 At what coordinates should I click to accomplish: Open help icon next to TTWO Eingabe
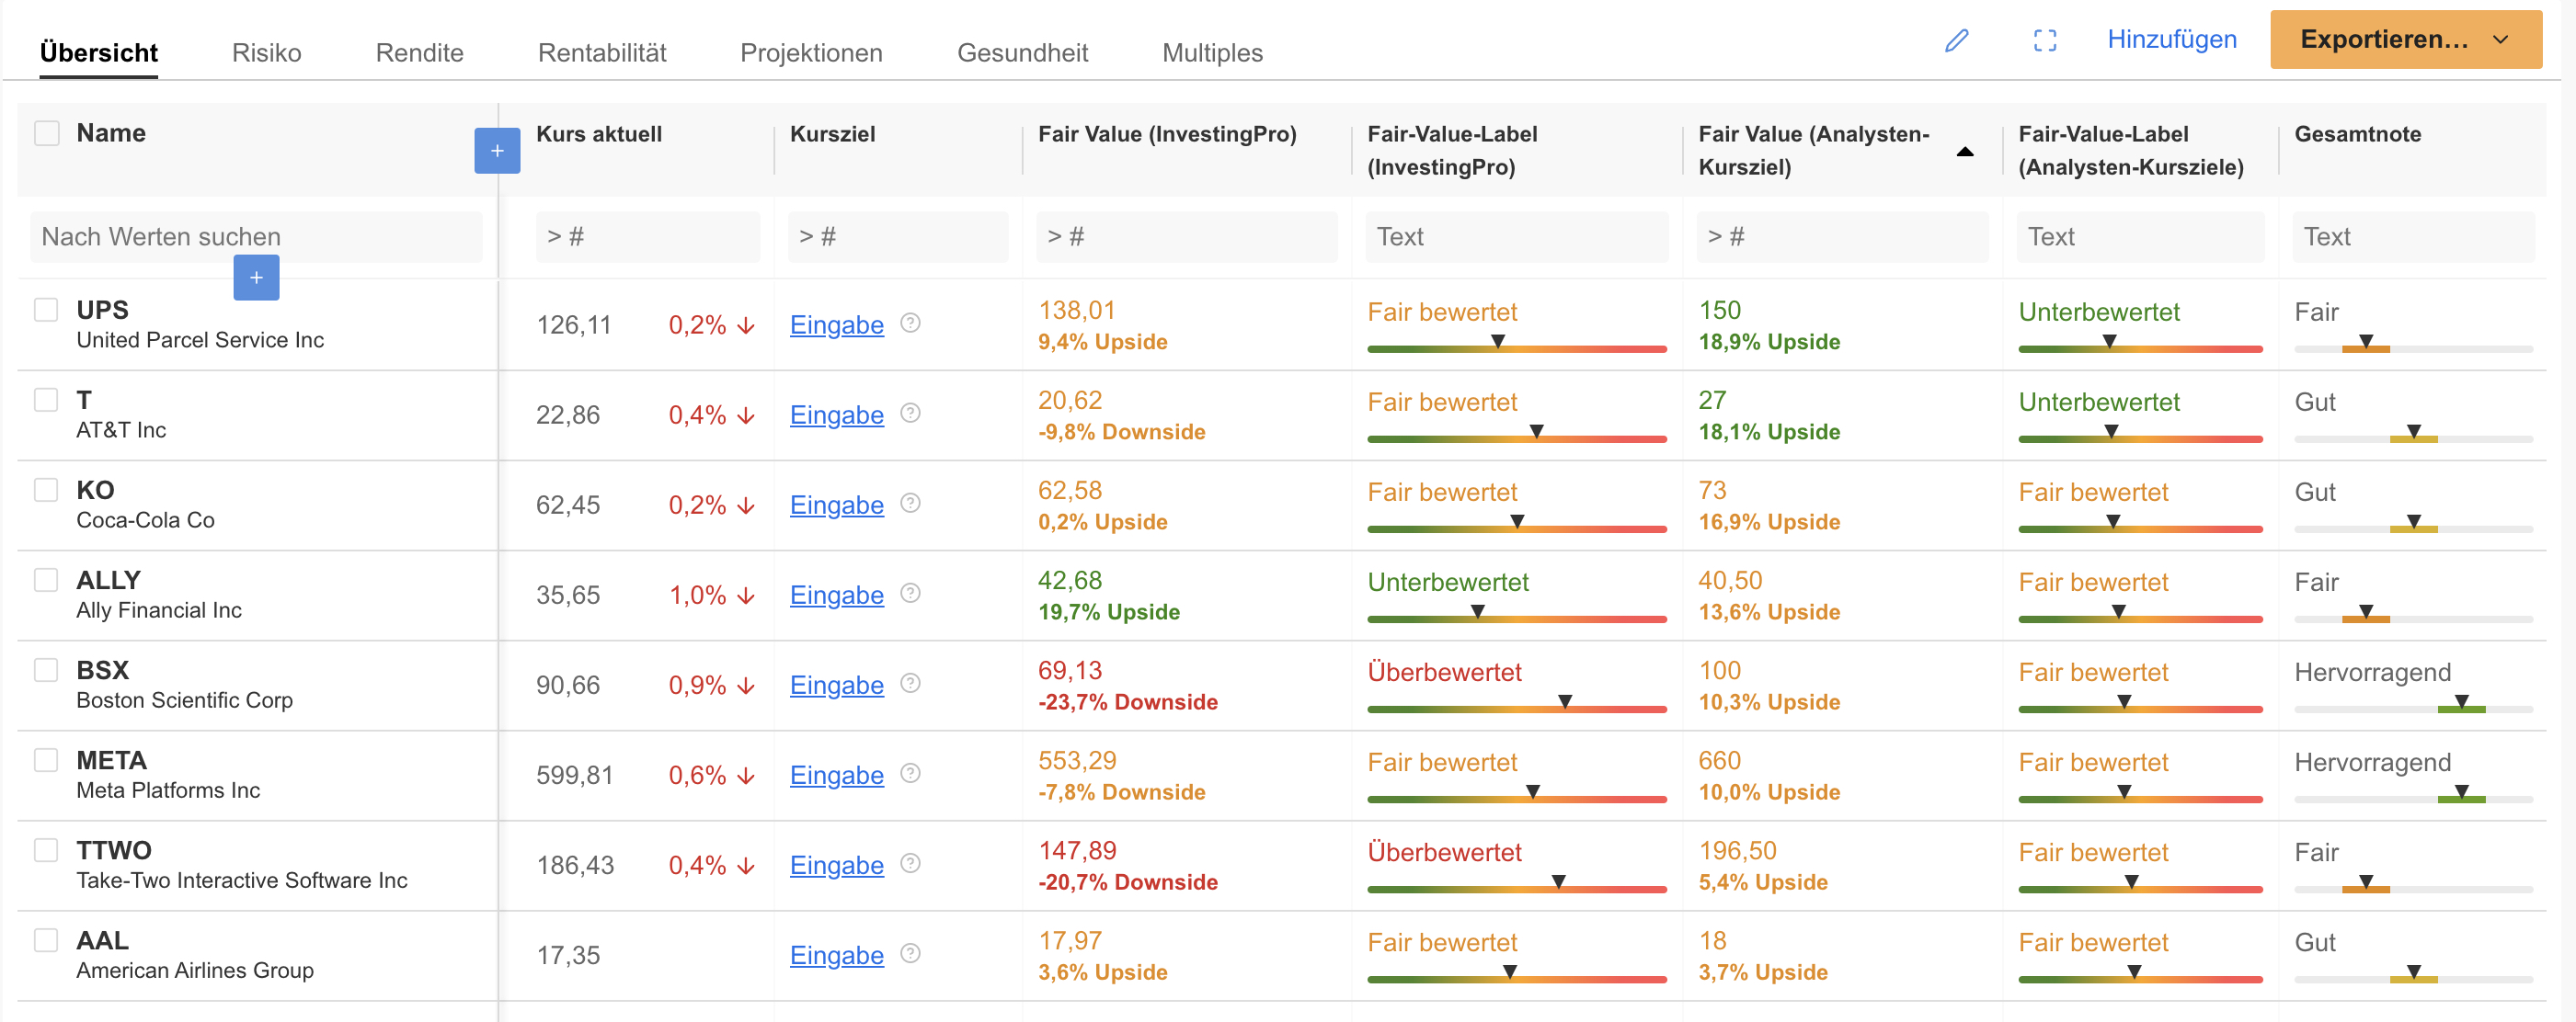910,862
